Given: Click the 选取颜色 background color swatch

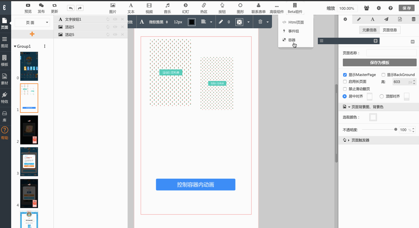Looking at the screenshot, I should click(373, 117).
